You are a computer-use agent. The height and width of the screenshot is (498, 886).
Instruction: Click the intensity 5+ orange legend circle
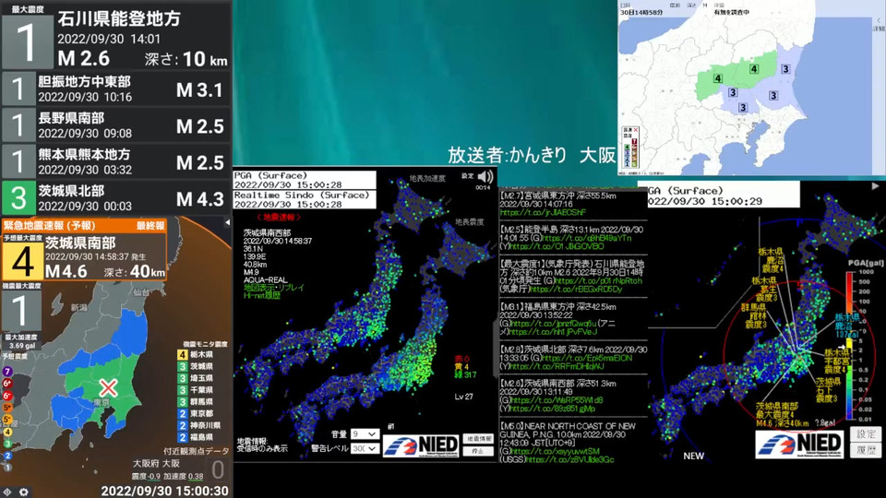[x=7, y=407]
